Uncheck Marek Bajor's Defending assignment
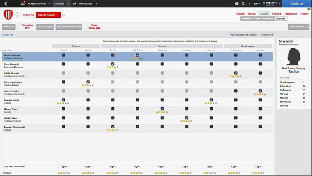Viewport: 312px width, 176px height. pyautogui.click(x=162, y=109)
